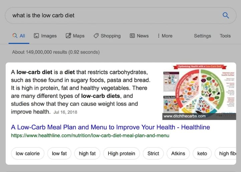The width and height of the screenshot is (241, 172).
Task: Open the Settings menu
Action: (202, 36)
